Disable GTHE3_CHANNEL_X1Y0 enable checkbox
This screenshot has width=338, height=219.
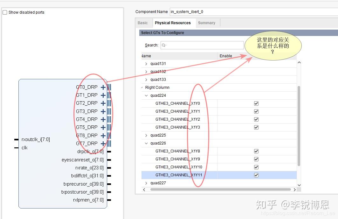(x=256, y=103)
